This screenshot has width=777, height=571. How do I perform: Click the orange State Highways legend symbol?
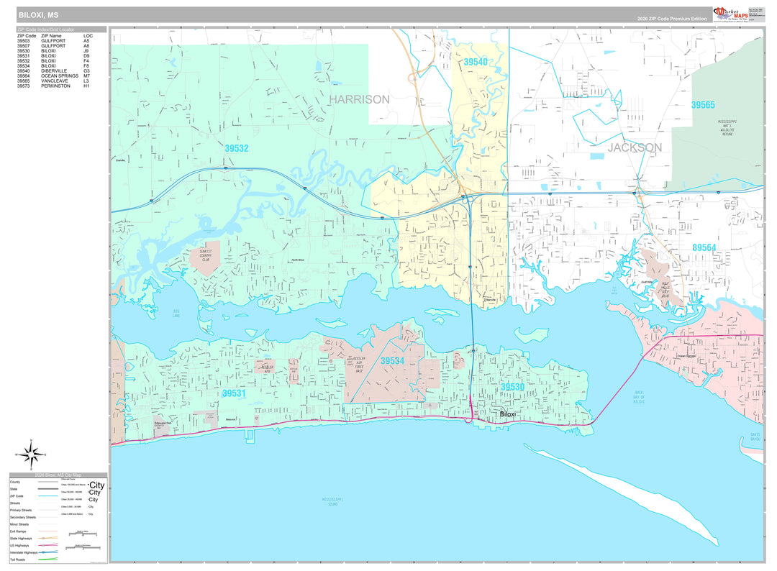tap(48, 539)
